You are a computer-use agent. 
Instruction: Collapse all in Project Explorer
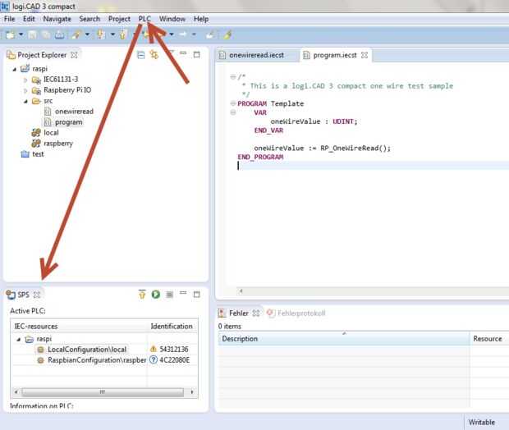(x=141, y=55)
